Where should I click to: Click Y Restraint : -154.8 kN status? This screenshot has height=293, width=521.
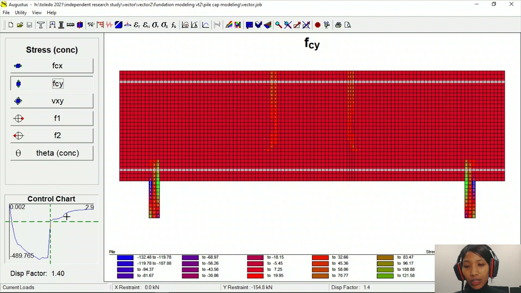click(247, 287)
